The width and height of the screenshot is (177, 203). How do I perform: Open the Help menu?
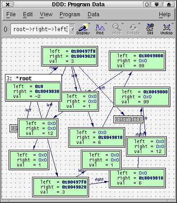pos(165,14)
